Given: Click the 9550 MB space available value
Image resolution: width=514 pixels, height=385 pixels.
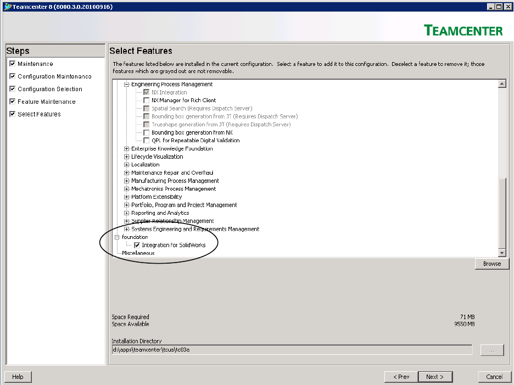Looking at the screenshot, I should (465, 324).
